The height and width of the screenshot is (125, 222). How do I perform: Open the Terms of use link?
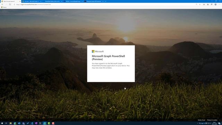pos(201,120)
